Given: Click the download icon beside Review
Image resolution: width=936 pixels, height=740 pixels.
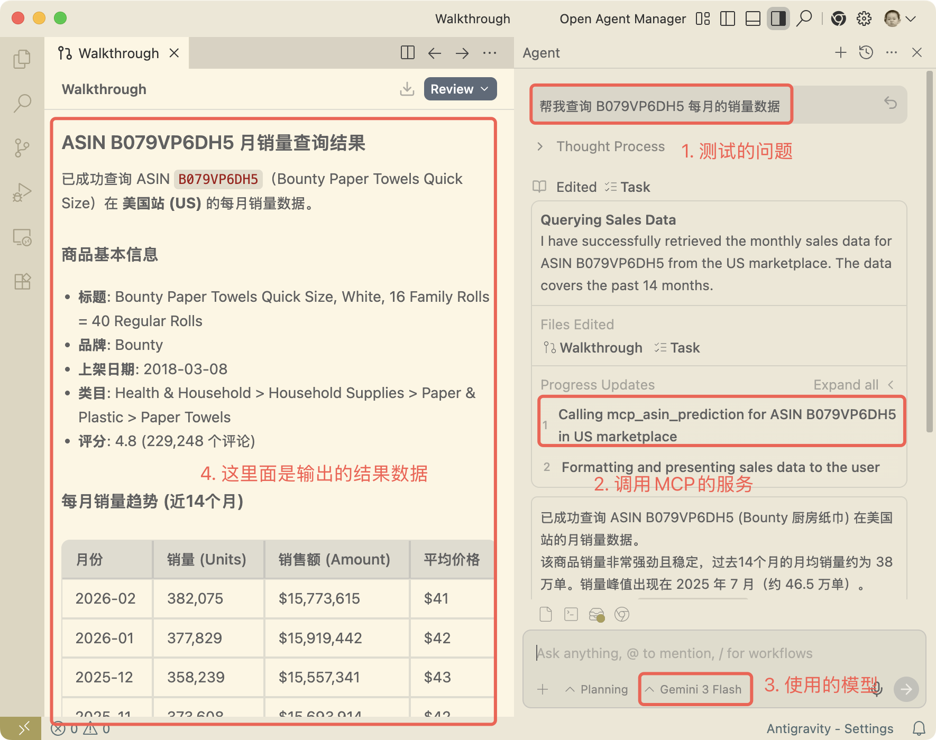Looking at the screenshot, I should [407, 89].
